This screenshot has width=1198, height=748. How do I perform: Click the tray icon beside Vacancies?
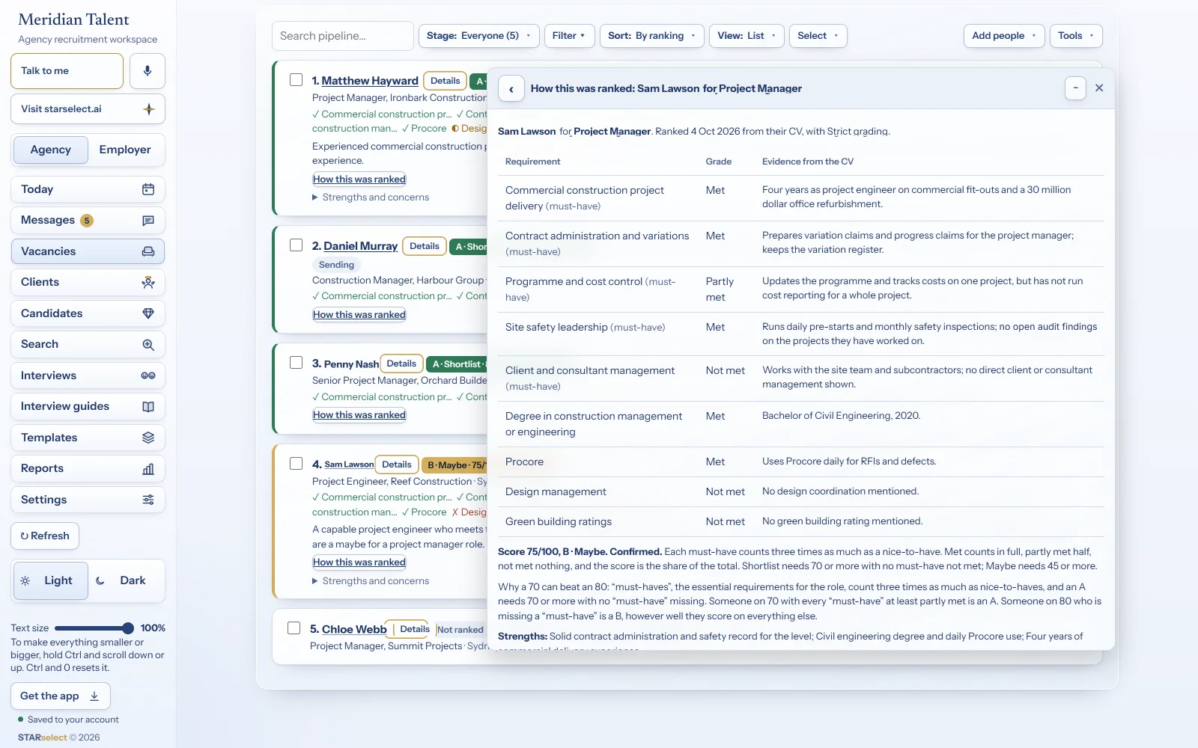click(148, 251)
